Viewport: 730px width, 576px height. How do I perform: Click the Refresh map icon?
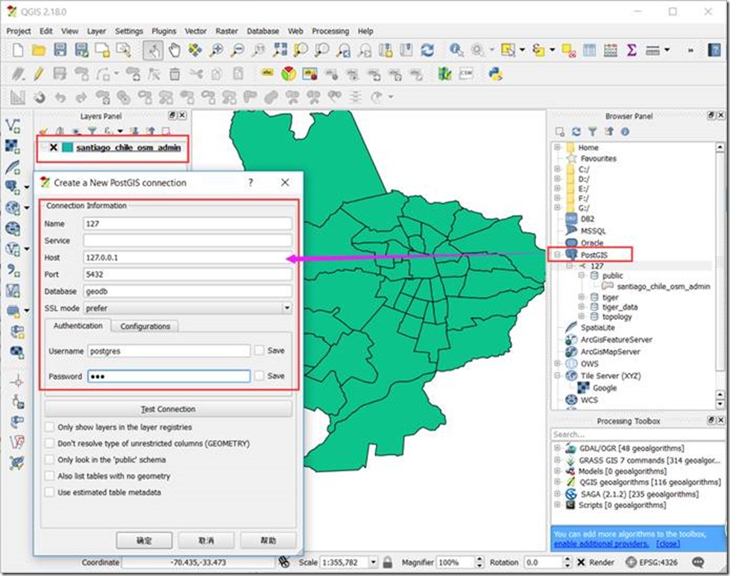[428, 51]
